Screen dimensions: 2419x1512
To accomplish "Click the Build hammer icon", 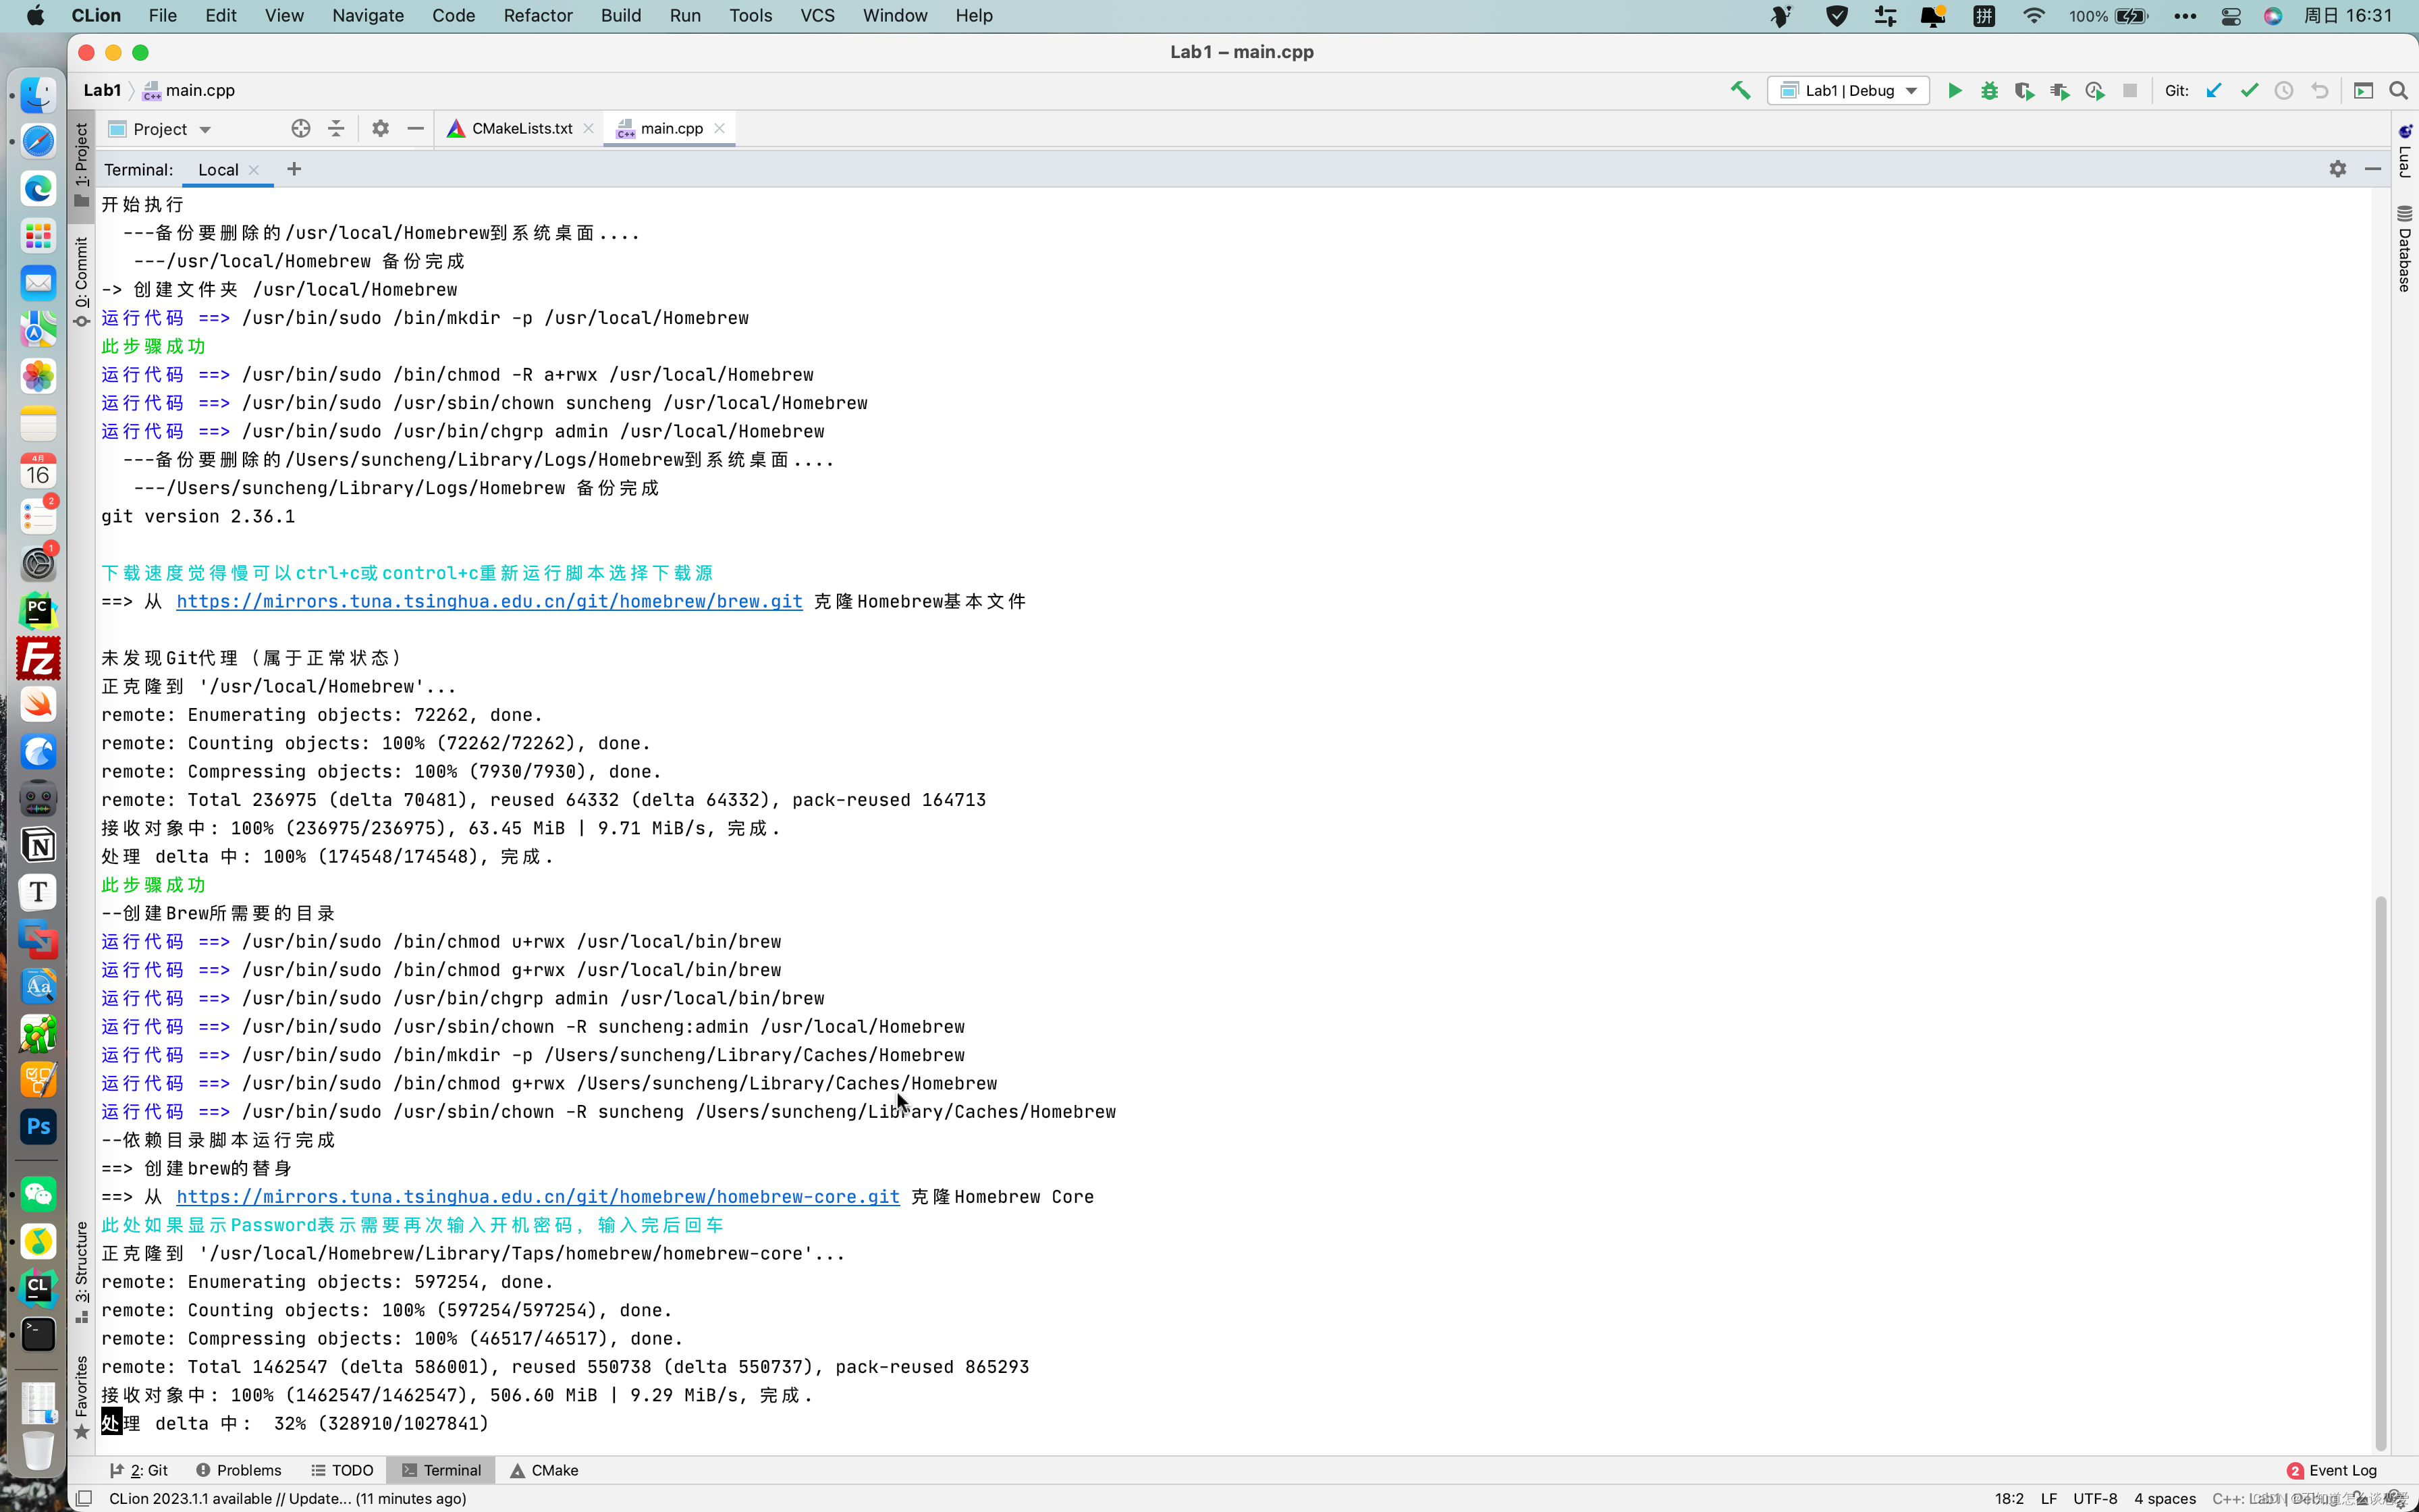I will tap(1740, 91).
